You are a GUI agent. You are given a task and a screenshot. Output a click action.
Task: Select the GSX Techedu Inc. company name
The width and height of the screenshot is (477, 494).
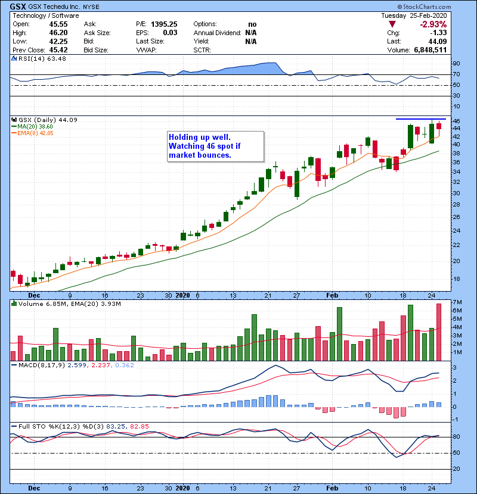click(x=54, y=7)
